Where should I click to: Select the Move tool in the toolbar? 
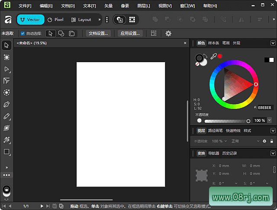6,45
